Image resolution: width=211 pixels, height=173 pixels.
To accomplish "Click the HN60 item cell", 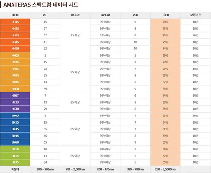I will coord(15,89).
